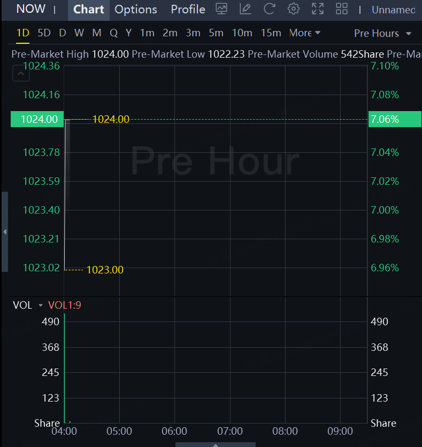Select the 10m interval
Screen dimensions: 422x447
[242, 33]
